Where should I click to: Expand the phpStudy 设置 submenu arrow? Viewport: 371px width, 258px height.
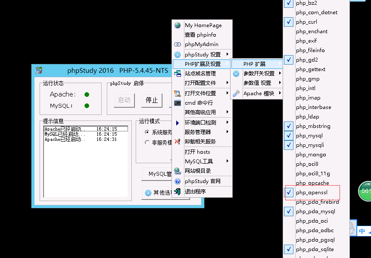click(228, 54)
